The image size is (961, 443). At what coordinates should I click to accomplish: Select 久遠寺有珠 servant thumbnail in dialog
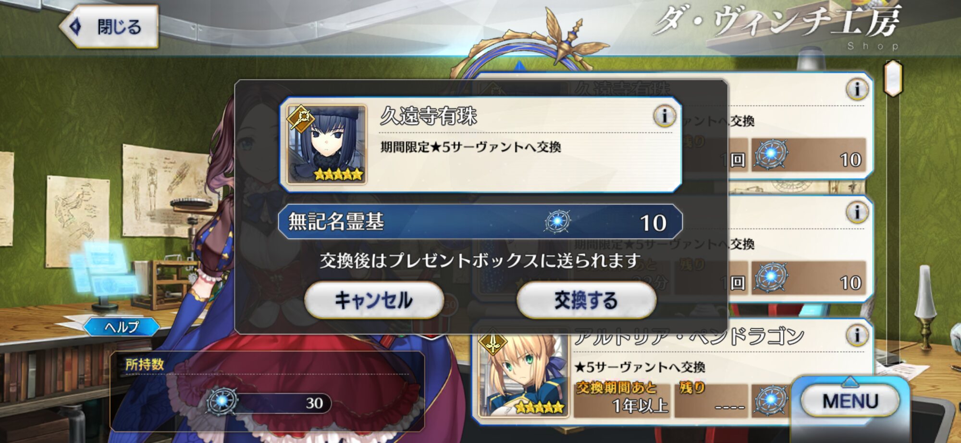coord(327,144)
